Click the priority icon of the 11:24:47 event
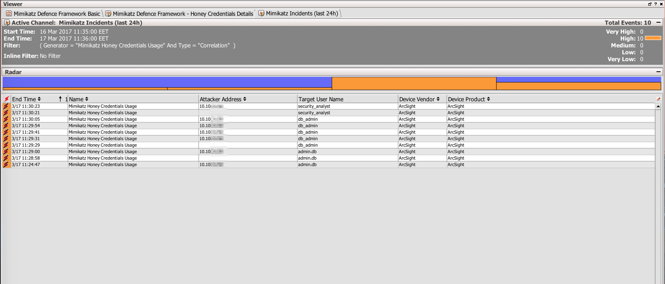Viewport: 665px width, 284px height. 6,165
